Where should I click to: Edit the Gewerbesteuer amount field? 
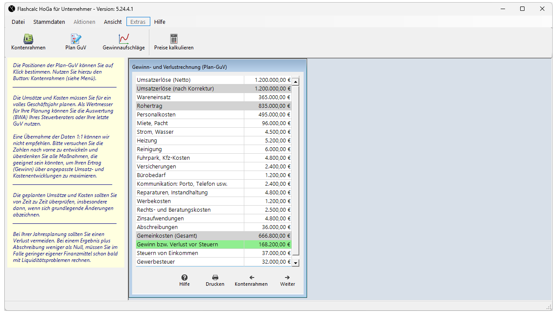[268, 262]
